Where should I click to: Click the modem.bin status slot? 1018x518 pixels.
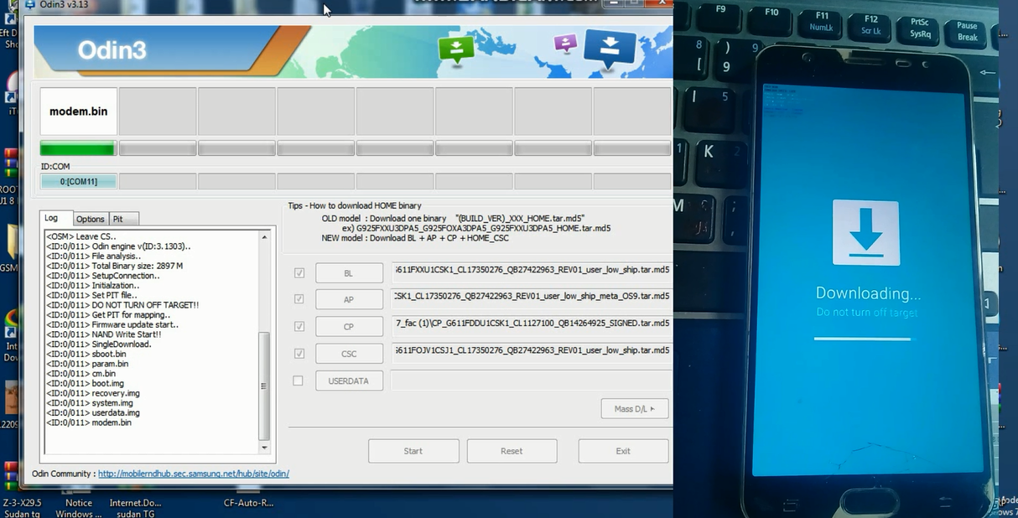coord(78,111)
